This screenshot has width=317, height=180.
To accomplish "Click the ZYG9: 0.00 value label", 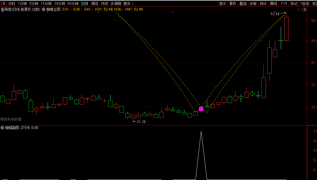I will pos(30,128).
